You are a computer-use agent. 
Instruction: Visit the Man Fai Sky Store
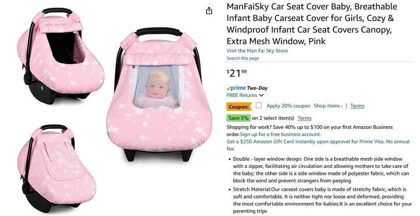point(257,51)
